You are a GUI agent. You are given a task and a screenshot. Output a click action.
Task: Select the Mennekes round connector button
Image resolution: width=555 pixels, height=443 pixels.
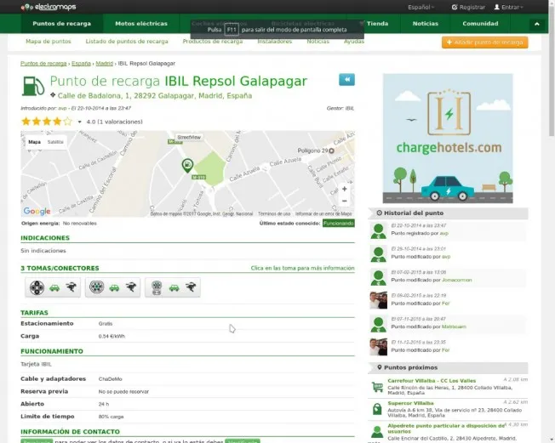pyautogui.click(x=112, y=287)
